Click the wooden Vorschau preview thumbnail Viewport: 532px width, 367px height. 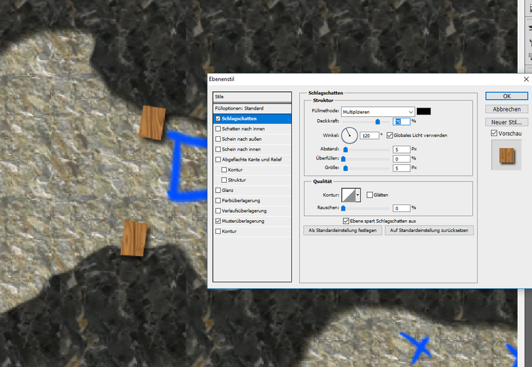[507, 156]
